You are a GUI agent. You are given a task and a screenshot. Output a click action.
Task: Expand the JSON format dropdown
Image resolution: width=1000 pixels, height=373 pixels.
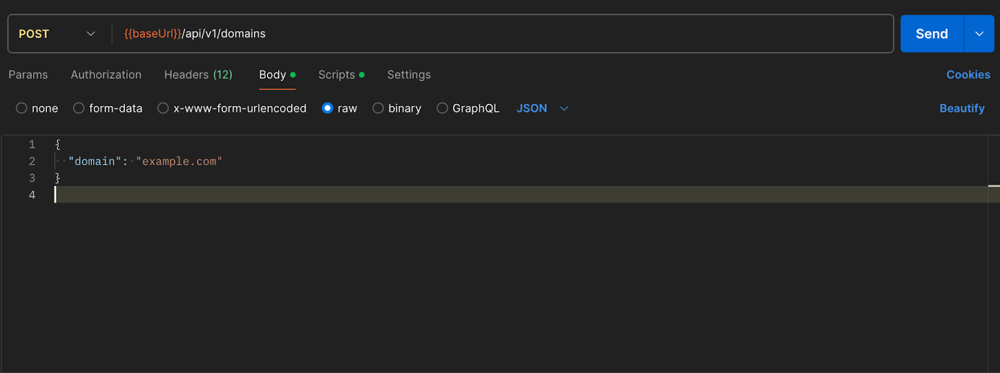564,109
